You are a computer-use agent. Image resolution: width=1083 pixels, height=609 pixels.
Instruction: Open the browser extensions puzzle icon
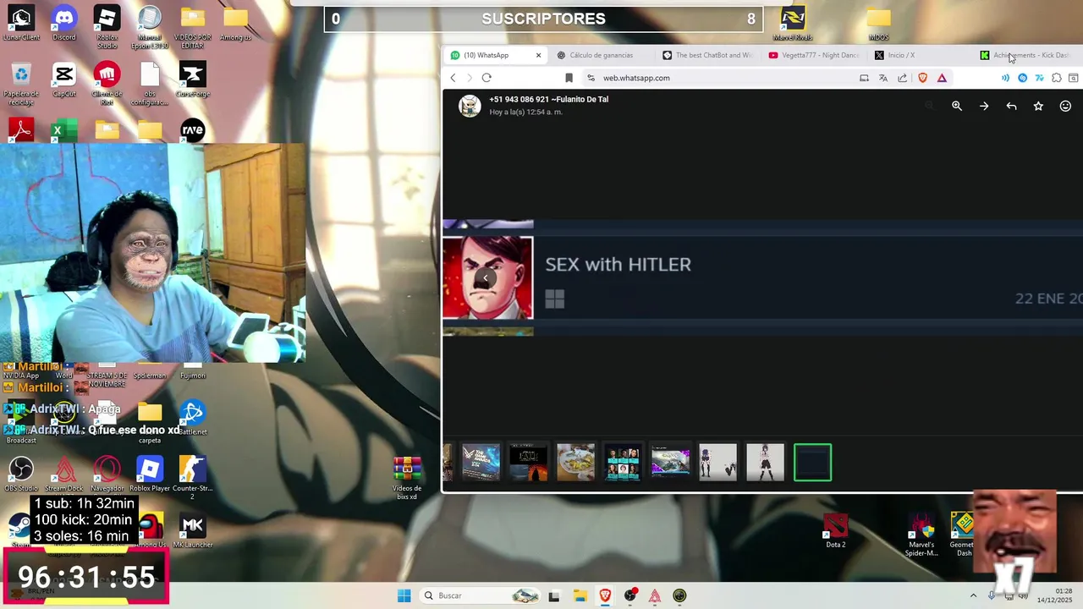[1057, 78]
